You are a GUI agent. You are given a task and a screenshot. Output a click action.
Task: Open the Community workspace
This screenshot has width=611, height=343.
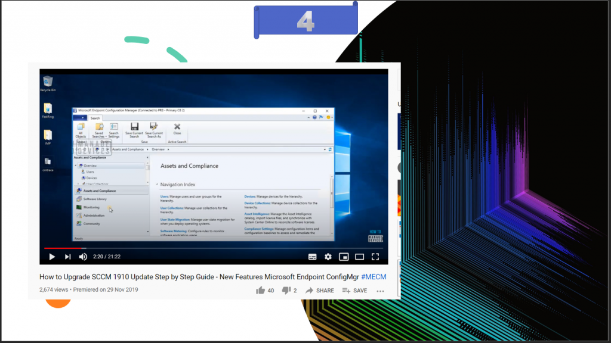[x=111, y=224]
